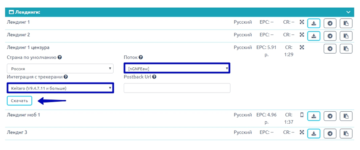The image size is (360, 150).
Task: Click copy icon for Лендинг 1
Action: coord(346,23)
